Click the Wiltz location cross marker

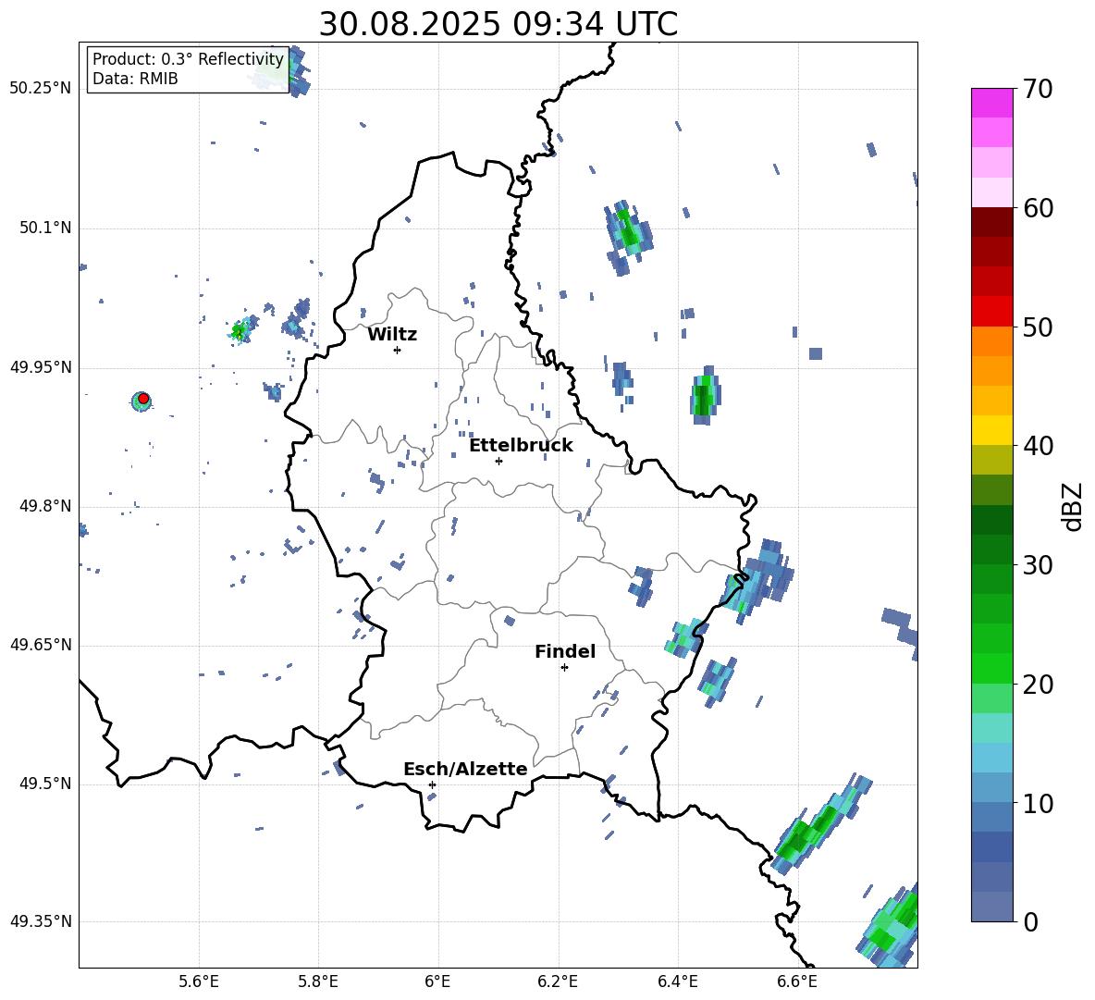click(397, 350)
